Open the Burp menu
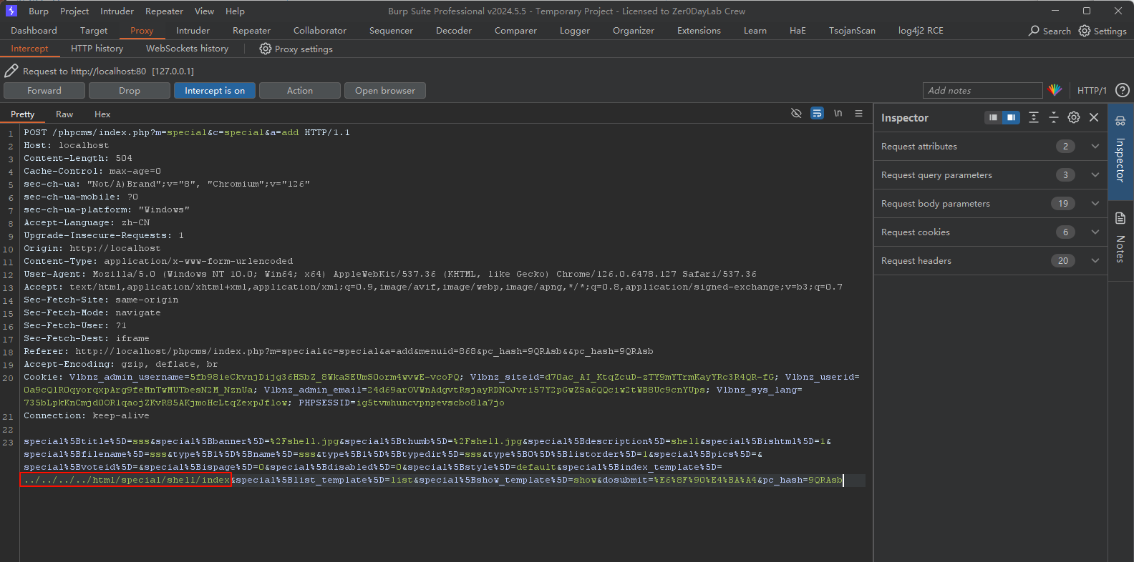 tap(39, 11)
